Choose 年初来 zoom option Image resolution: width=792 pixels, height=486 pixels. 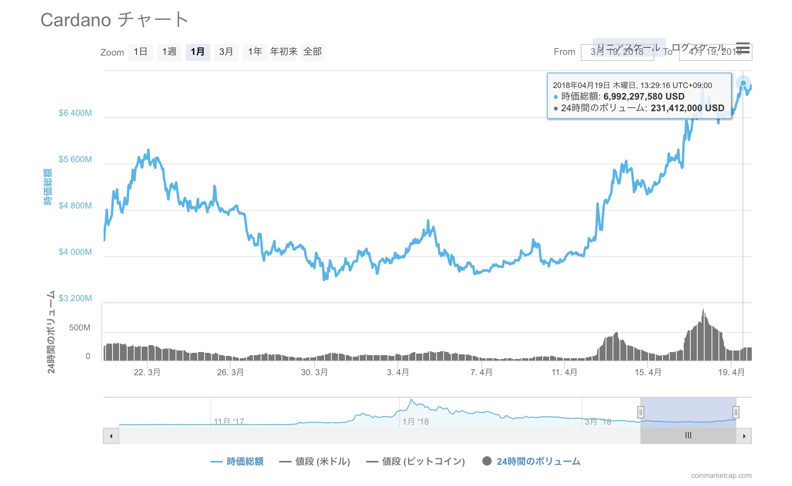click(284, 52)
